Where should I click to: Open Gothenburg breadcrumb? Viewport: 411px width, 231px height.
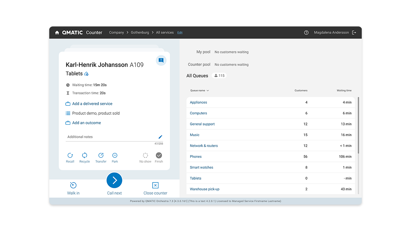coord(140,32)
